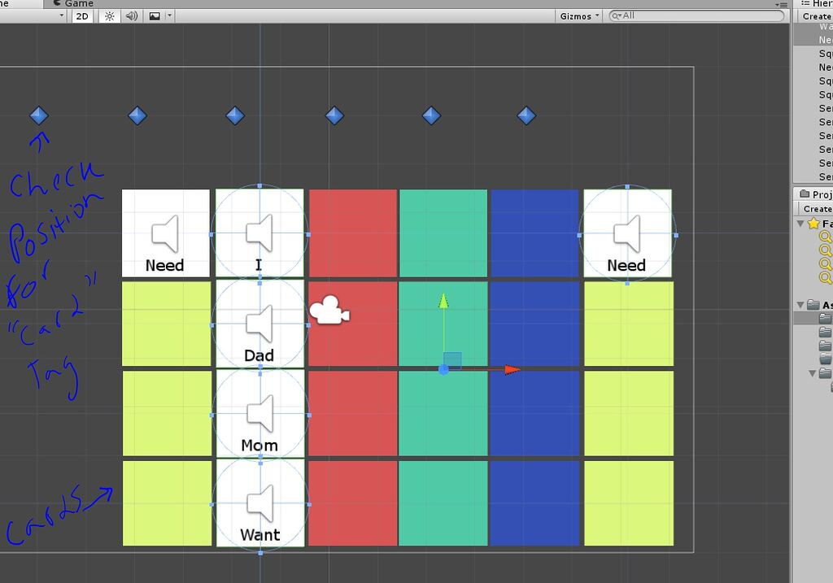This screenshot has width=833, height=583.
Task: Click the Favorites star in the Project panel
Action: tap(813, 224)
